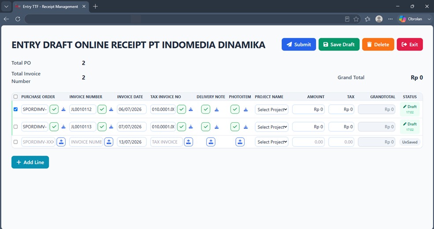Click invoice number checkmark for JL0010113
This screenshot has width=434, height=229.
tap(102, 127)
